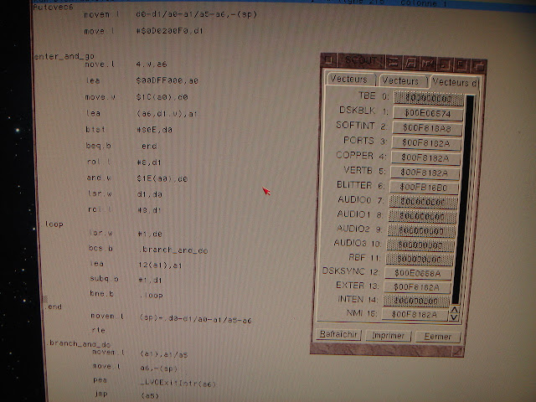
Task: Click the 'btst' instruction line
Action: tap(129, 130)
